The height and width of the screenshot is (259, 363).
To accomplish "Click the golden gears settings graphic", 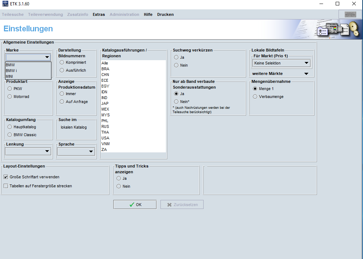I will [x=354, y=30].
